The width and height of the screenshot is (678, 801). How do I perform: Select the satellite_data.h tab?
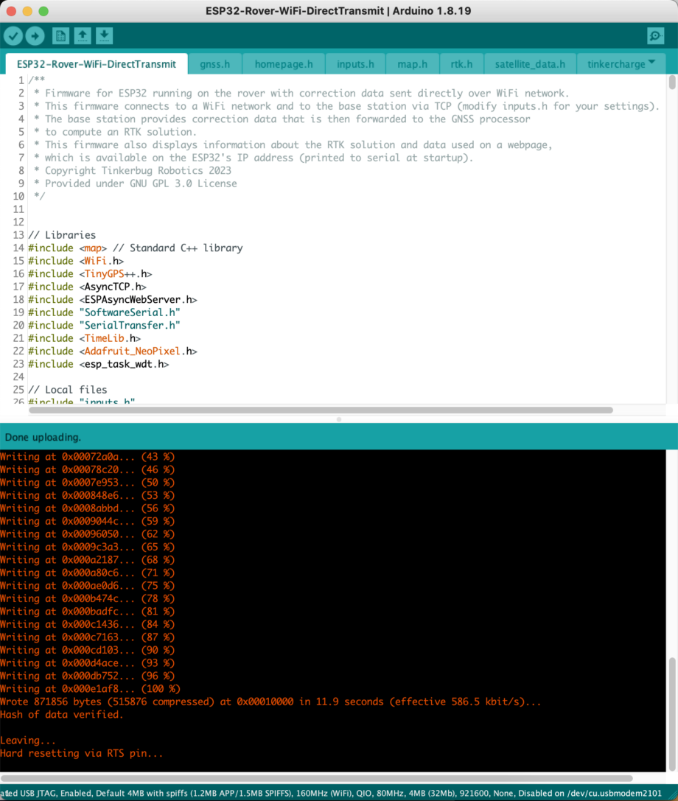pos(530,64)
